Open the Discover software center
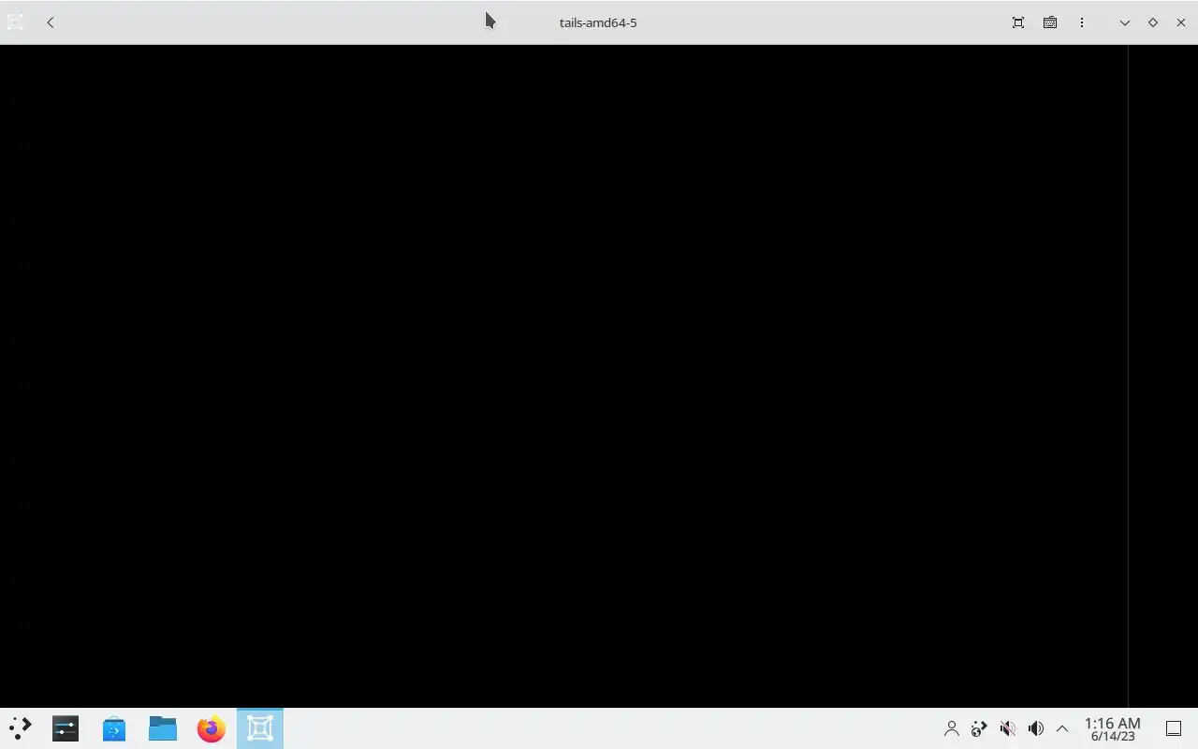The width and height of the screenshot is (1198, 749). click(x=114, y=728)
